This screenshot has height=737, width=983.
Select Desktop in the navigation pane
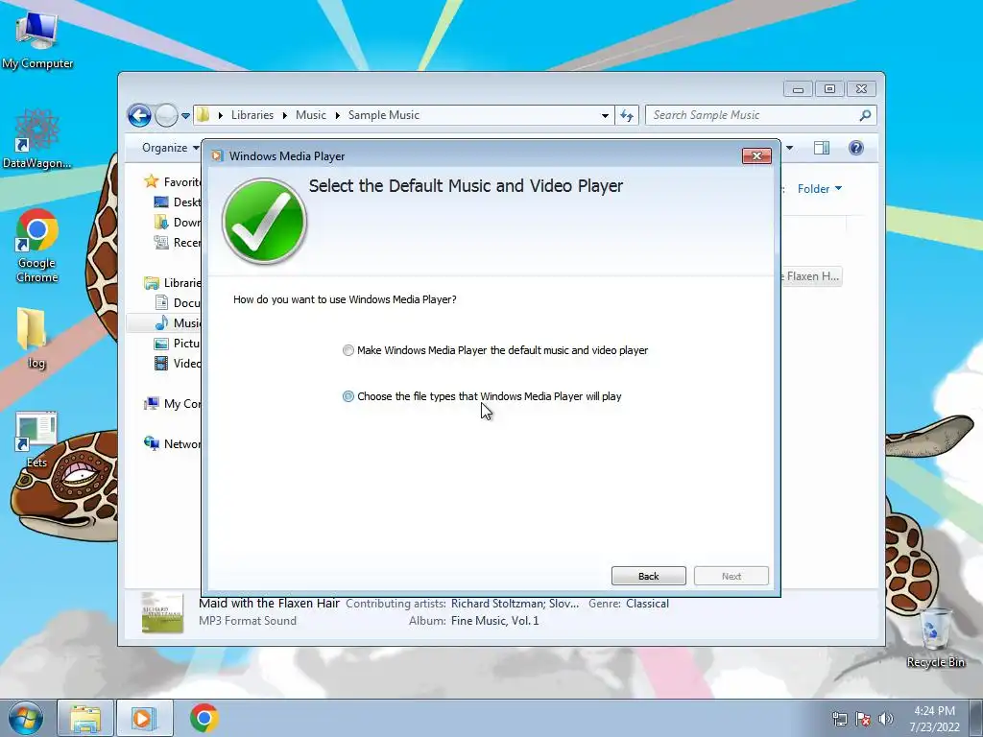(x=178, y=202)
